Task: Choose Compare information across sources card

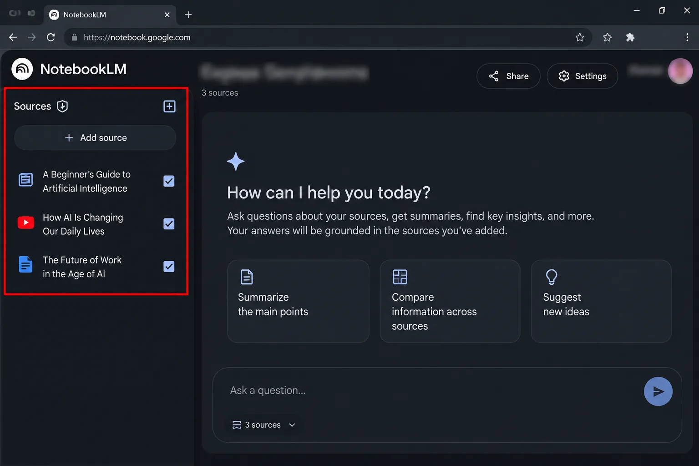Action: click(450, 301)
